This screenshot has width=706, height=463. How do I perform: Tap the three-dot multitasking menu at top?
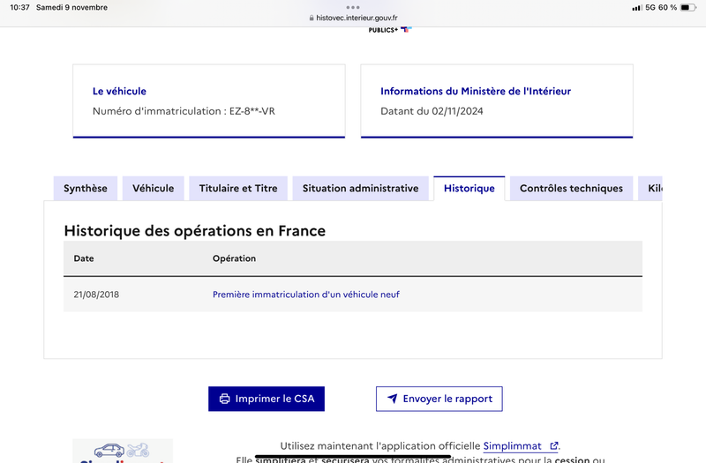353,7
